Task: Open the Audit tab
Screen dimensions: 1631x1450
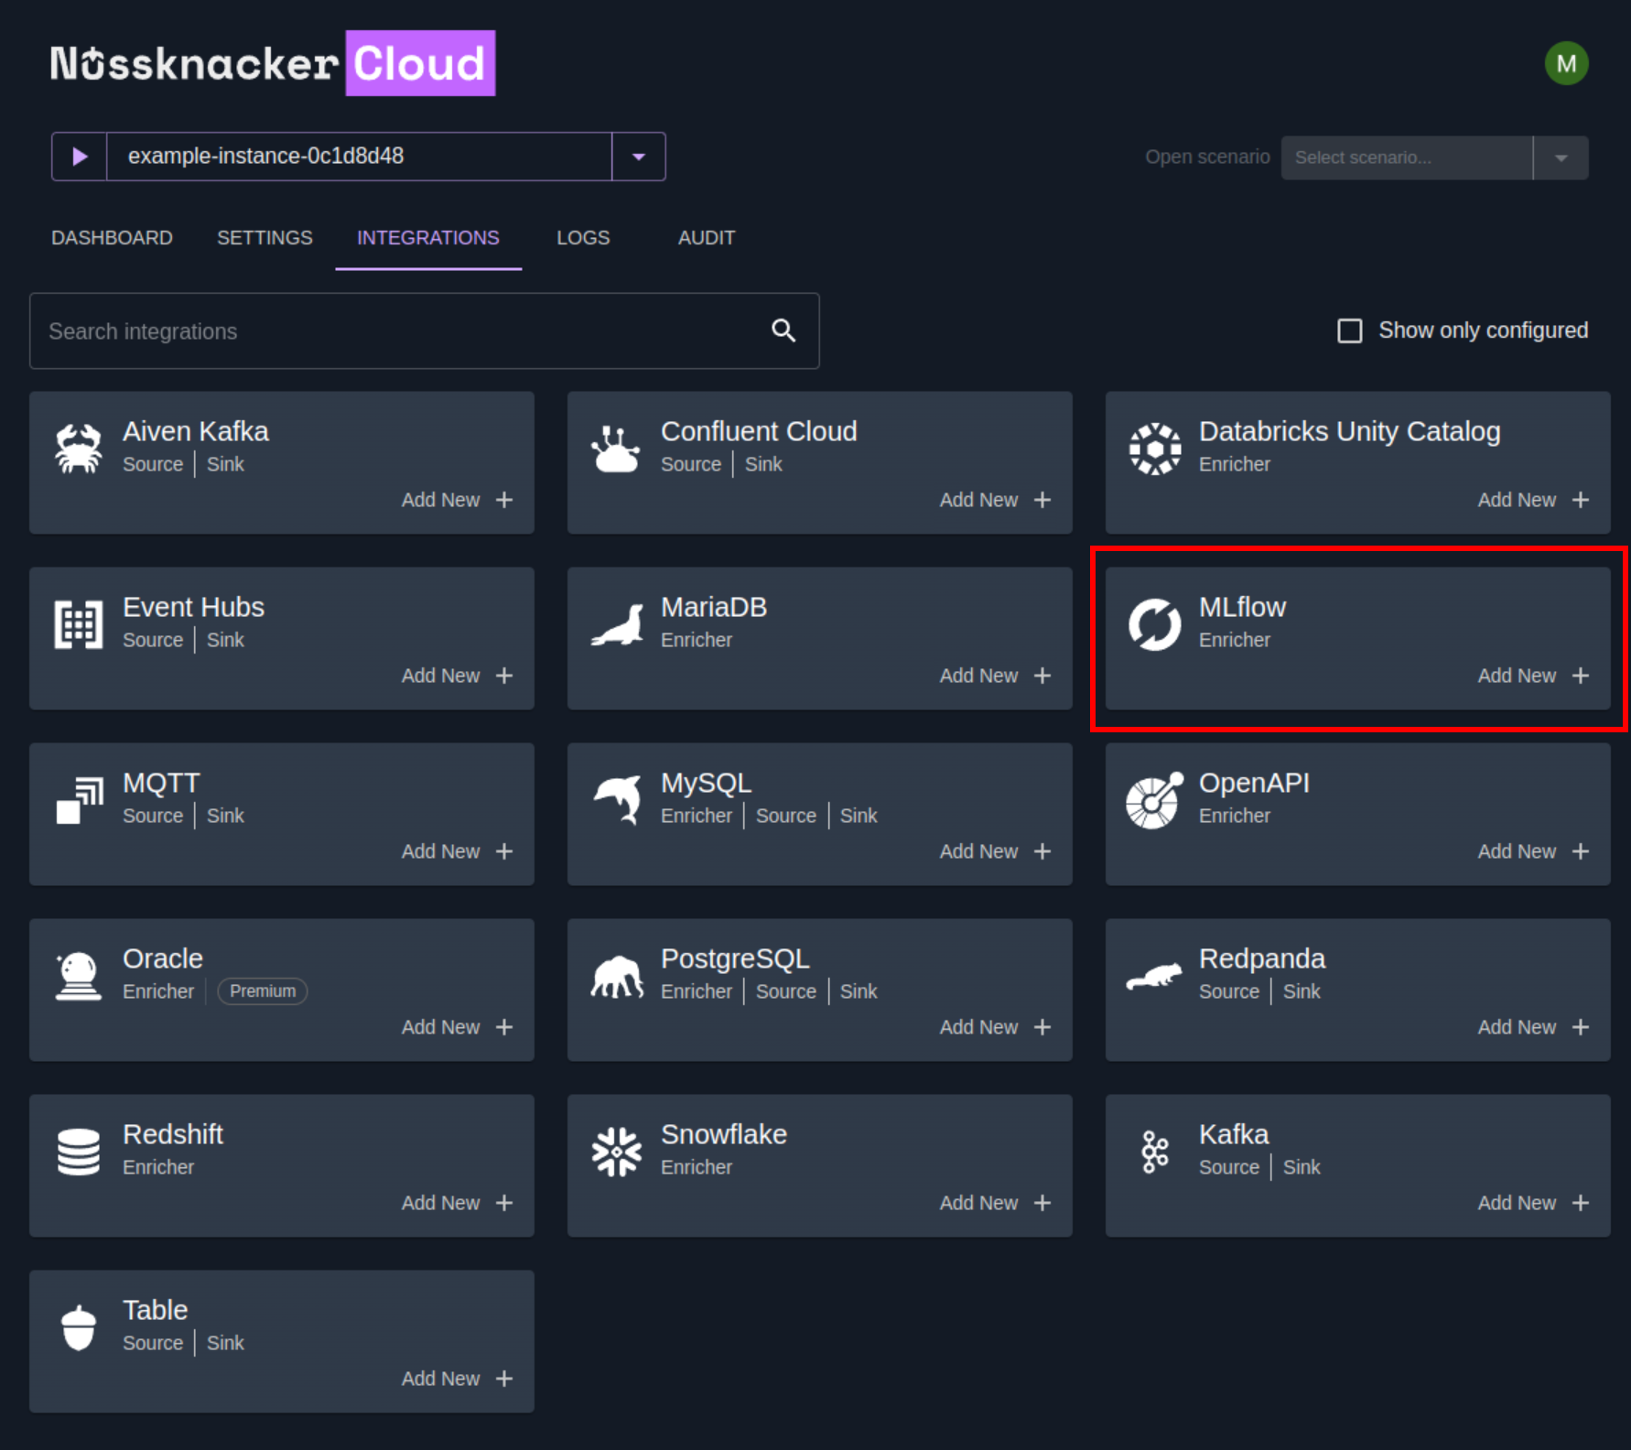Action: click(707, 238)
